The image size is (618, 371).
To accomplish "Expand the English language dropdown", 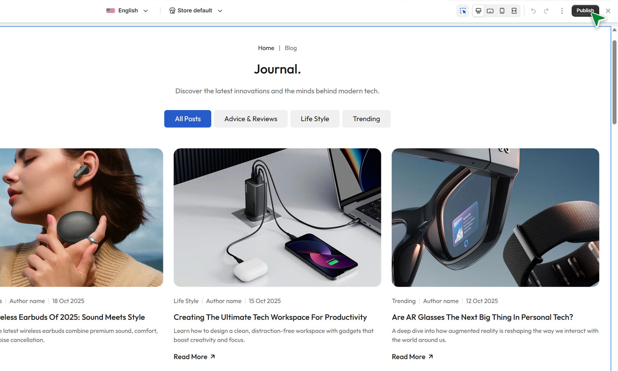I will pos(146,11).
